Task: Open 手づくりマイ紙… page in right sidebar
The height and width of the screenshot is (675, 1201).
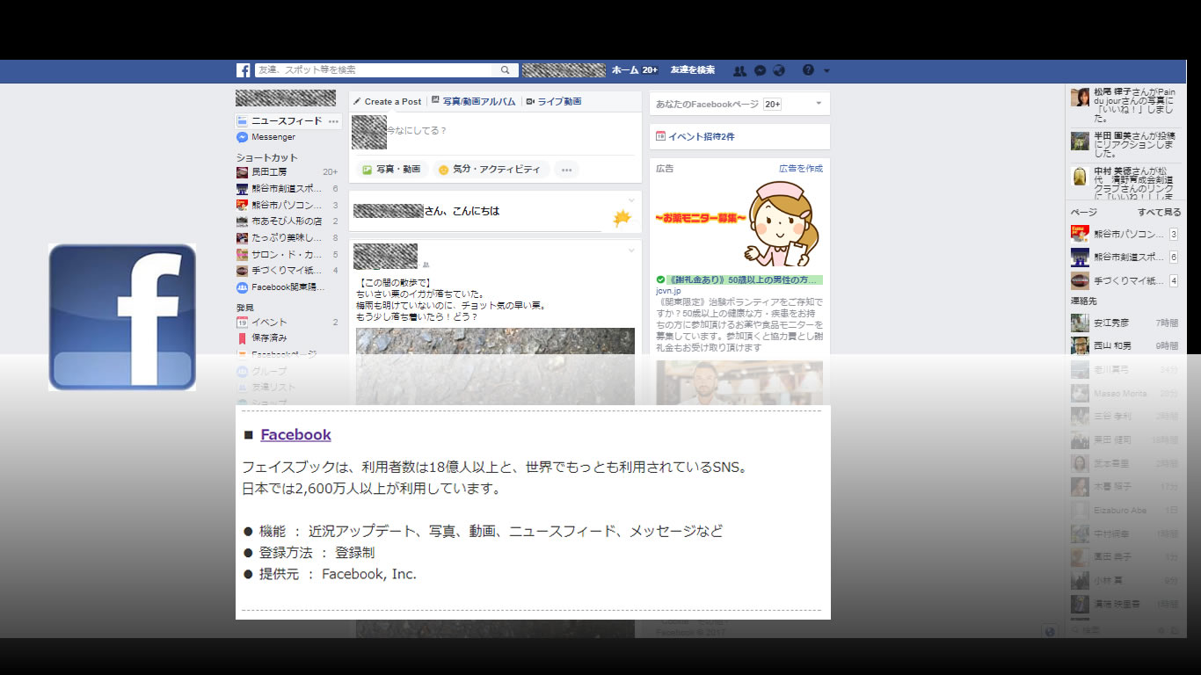Action: (x=1125, y=281)
